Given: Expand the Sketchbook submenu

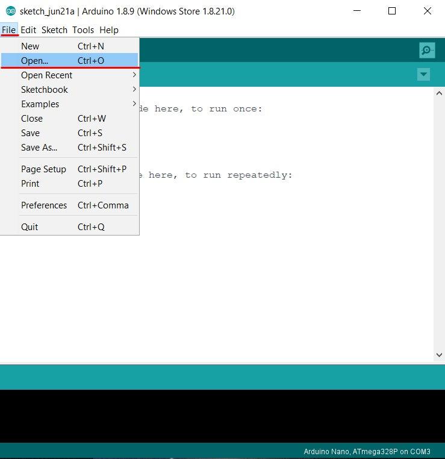Looking at the screenshot, I should [69, 90].
